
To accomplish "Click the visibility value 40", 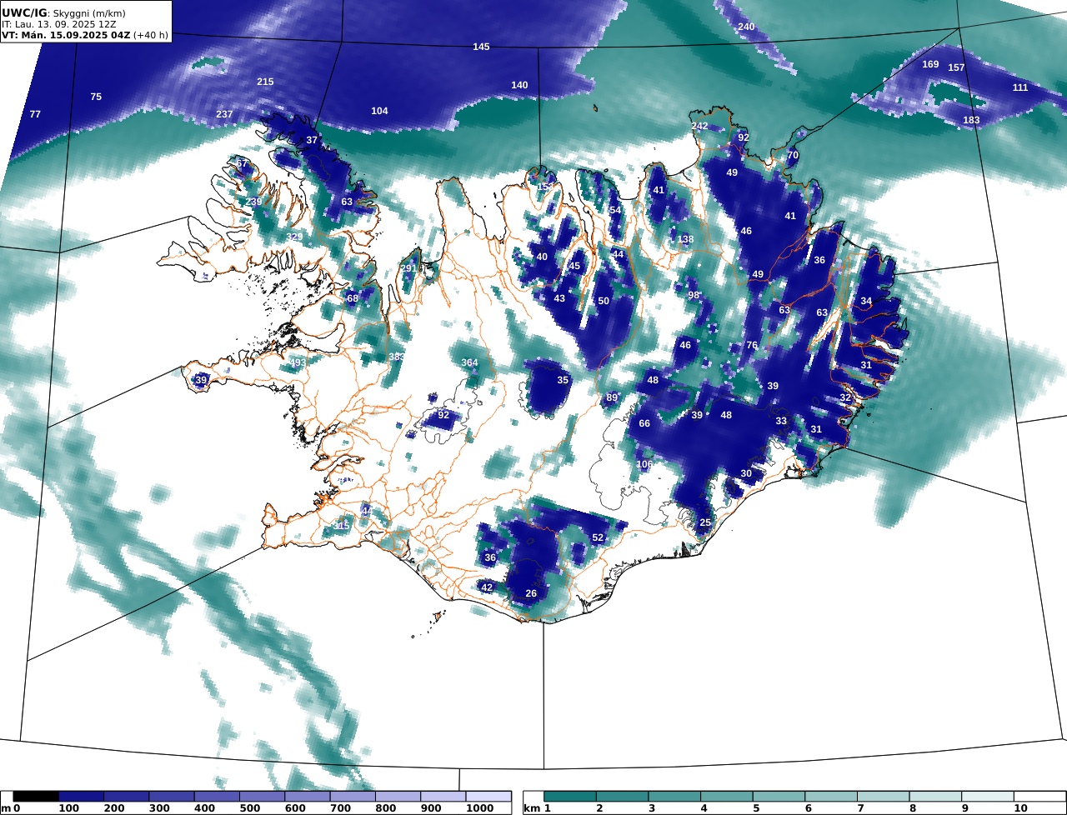I will coord(542,257).
